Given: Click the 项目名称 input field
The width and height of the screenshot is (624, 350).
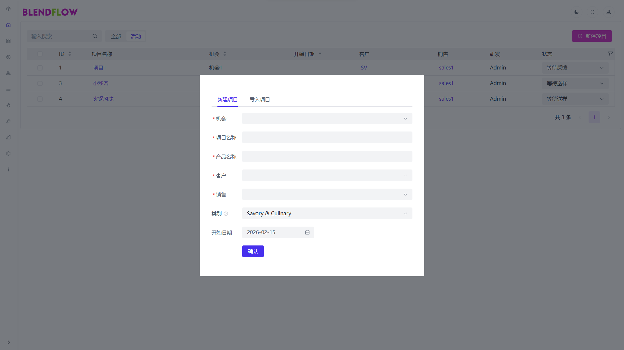Looking at the screenshot, I should [x=327, y=137].
